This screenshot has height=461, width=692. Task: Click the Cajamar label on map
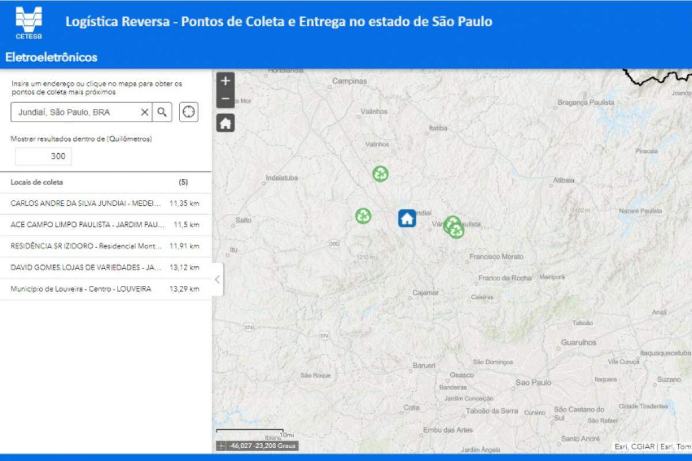426,293
